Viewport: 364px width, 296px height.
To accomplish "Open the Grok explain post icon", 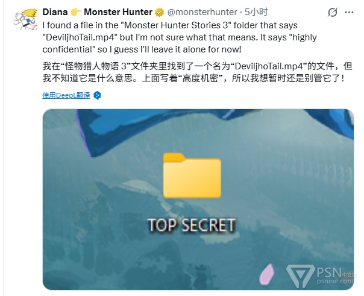I will click(x=333, y=12).
